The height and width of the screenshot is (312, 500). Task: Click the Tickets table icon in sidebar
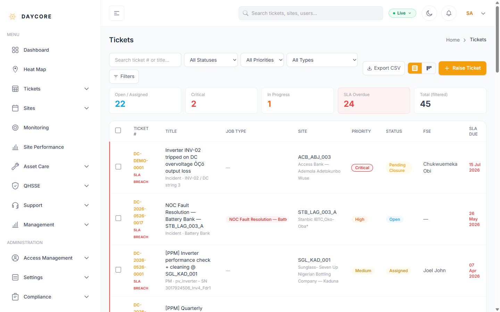point(15,89)
